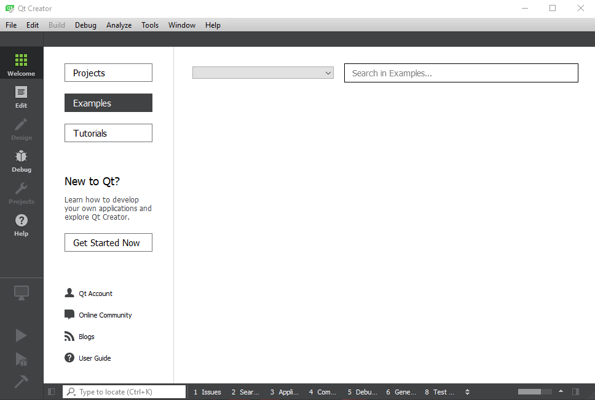Click the Blogs RSS feed icon
595x400 pixels.
pos(69,336)
